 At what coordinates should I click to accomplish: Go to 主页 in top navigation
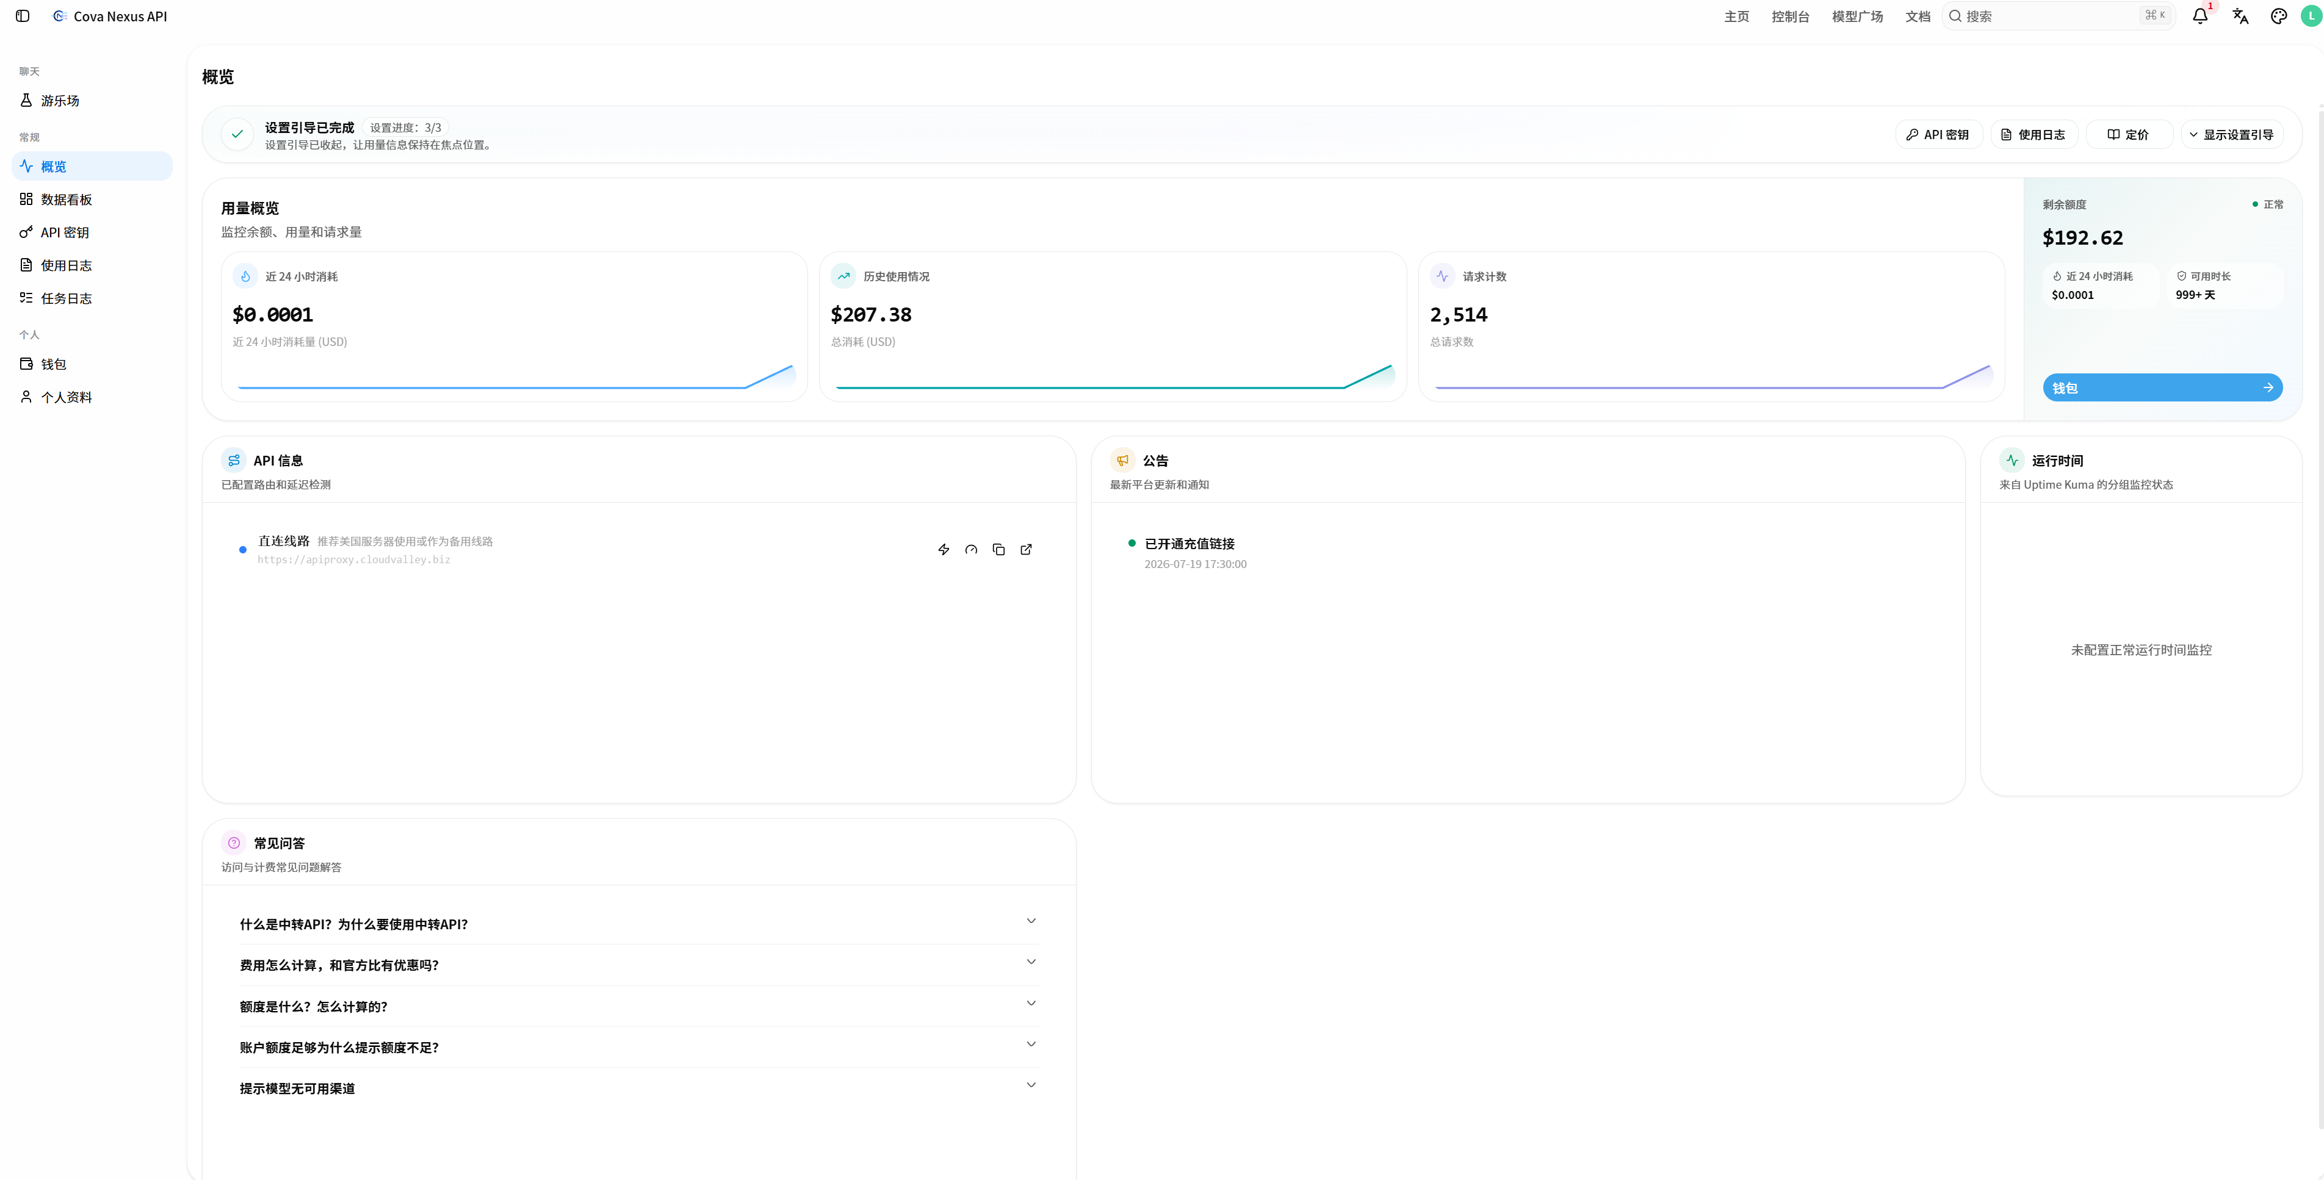coord(1737,16)
